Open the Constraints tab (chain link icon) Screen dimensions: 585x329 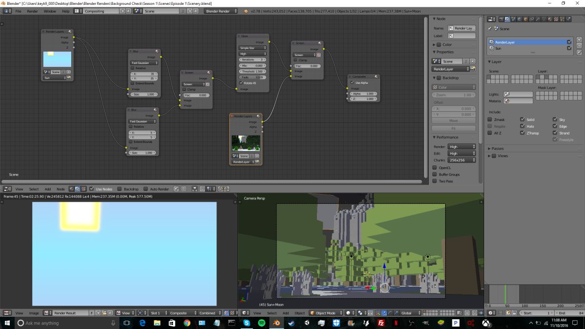point(532,19)
